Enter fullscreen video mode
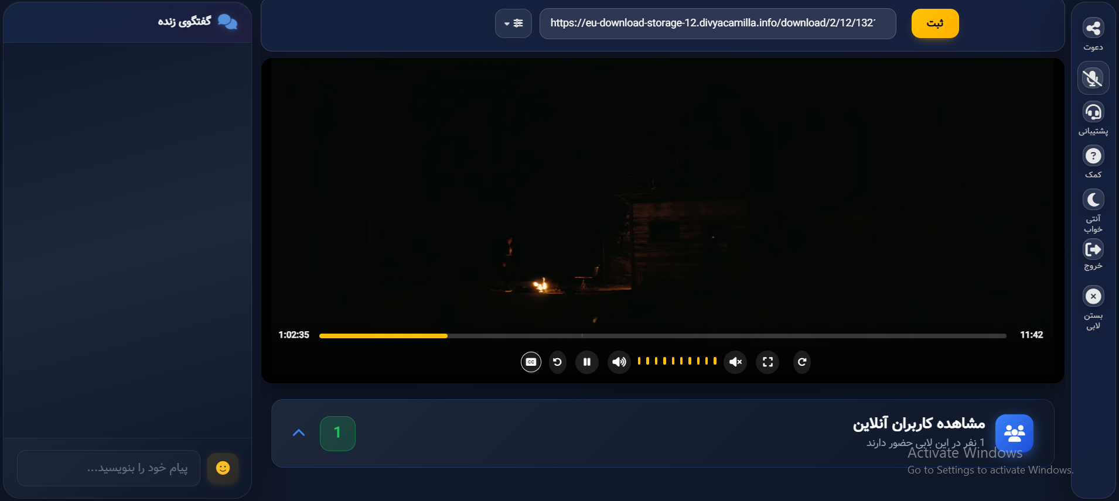1119x501 pixels. click(x=767, y=362)
